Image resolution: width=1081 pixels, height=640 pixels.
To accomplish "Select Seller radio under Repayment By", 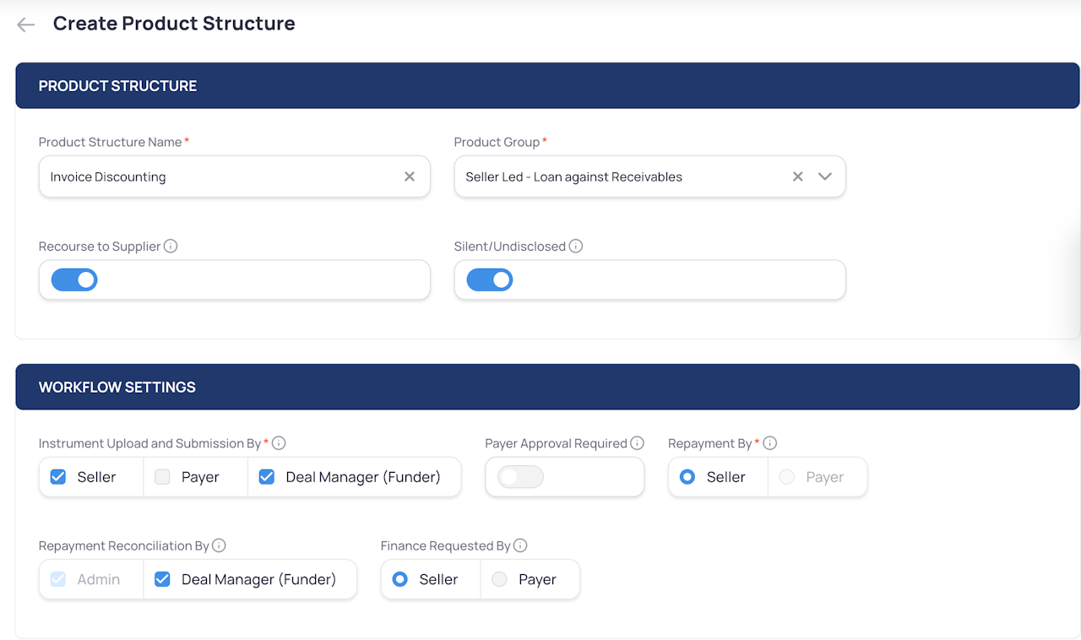I will click(687, 477).
